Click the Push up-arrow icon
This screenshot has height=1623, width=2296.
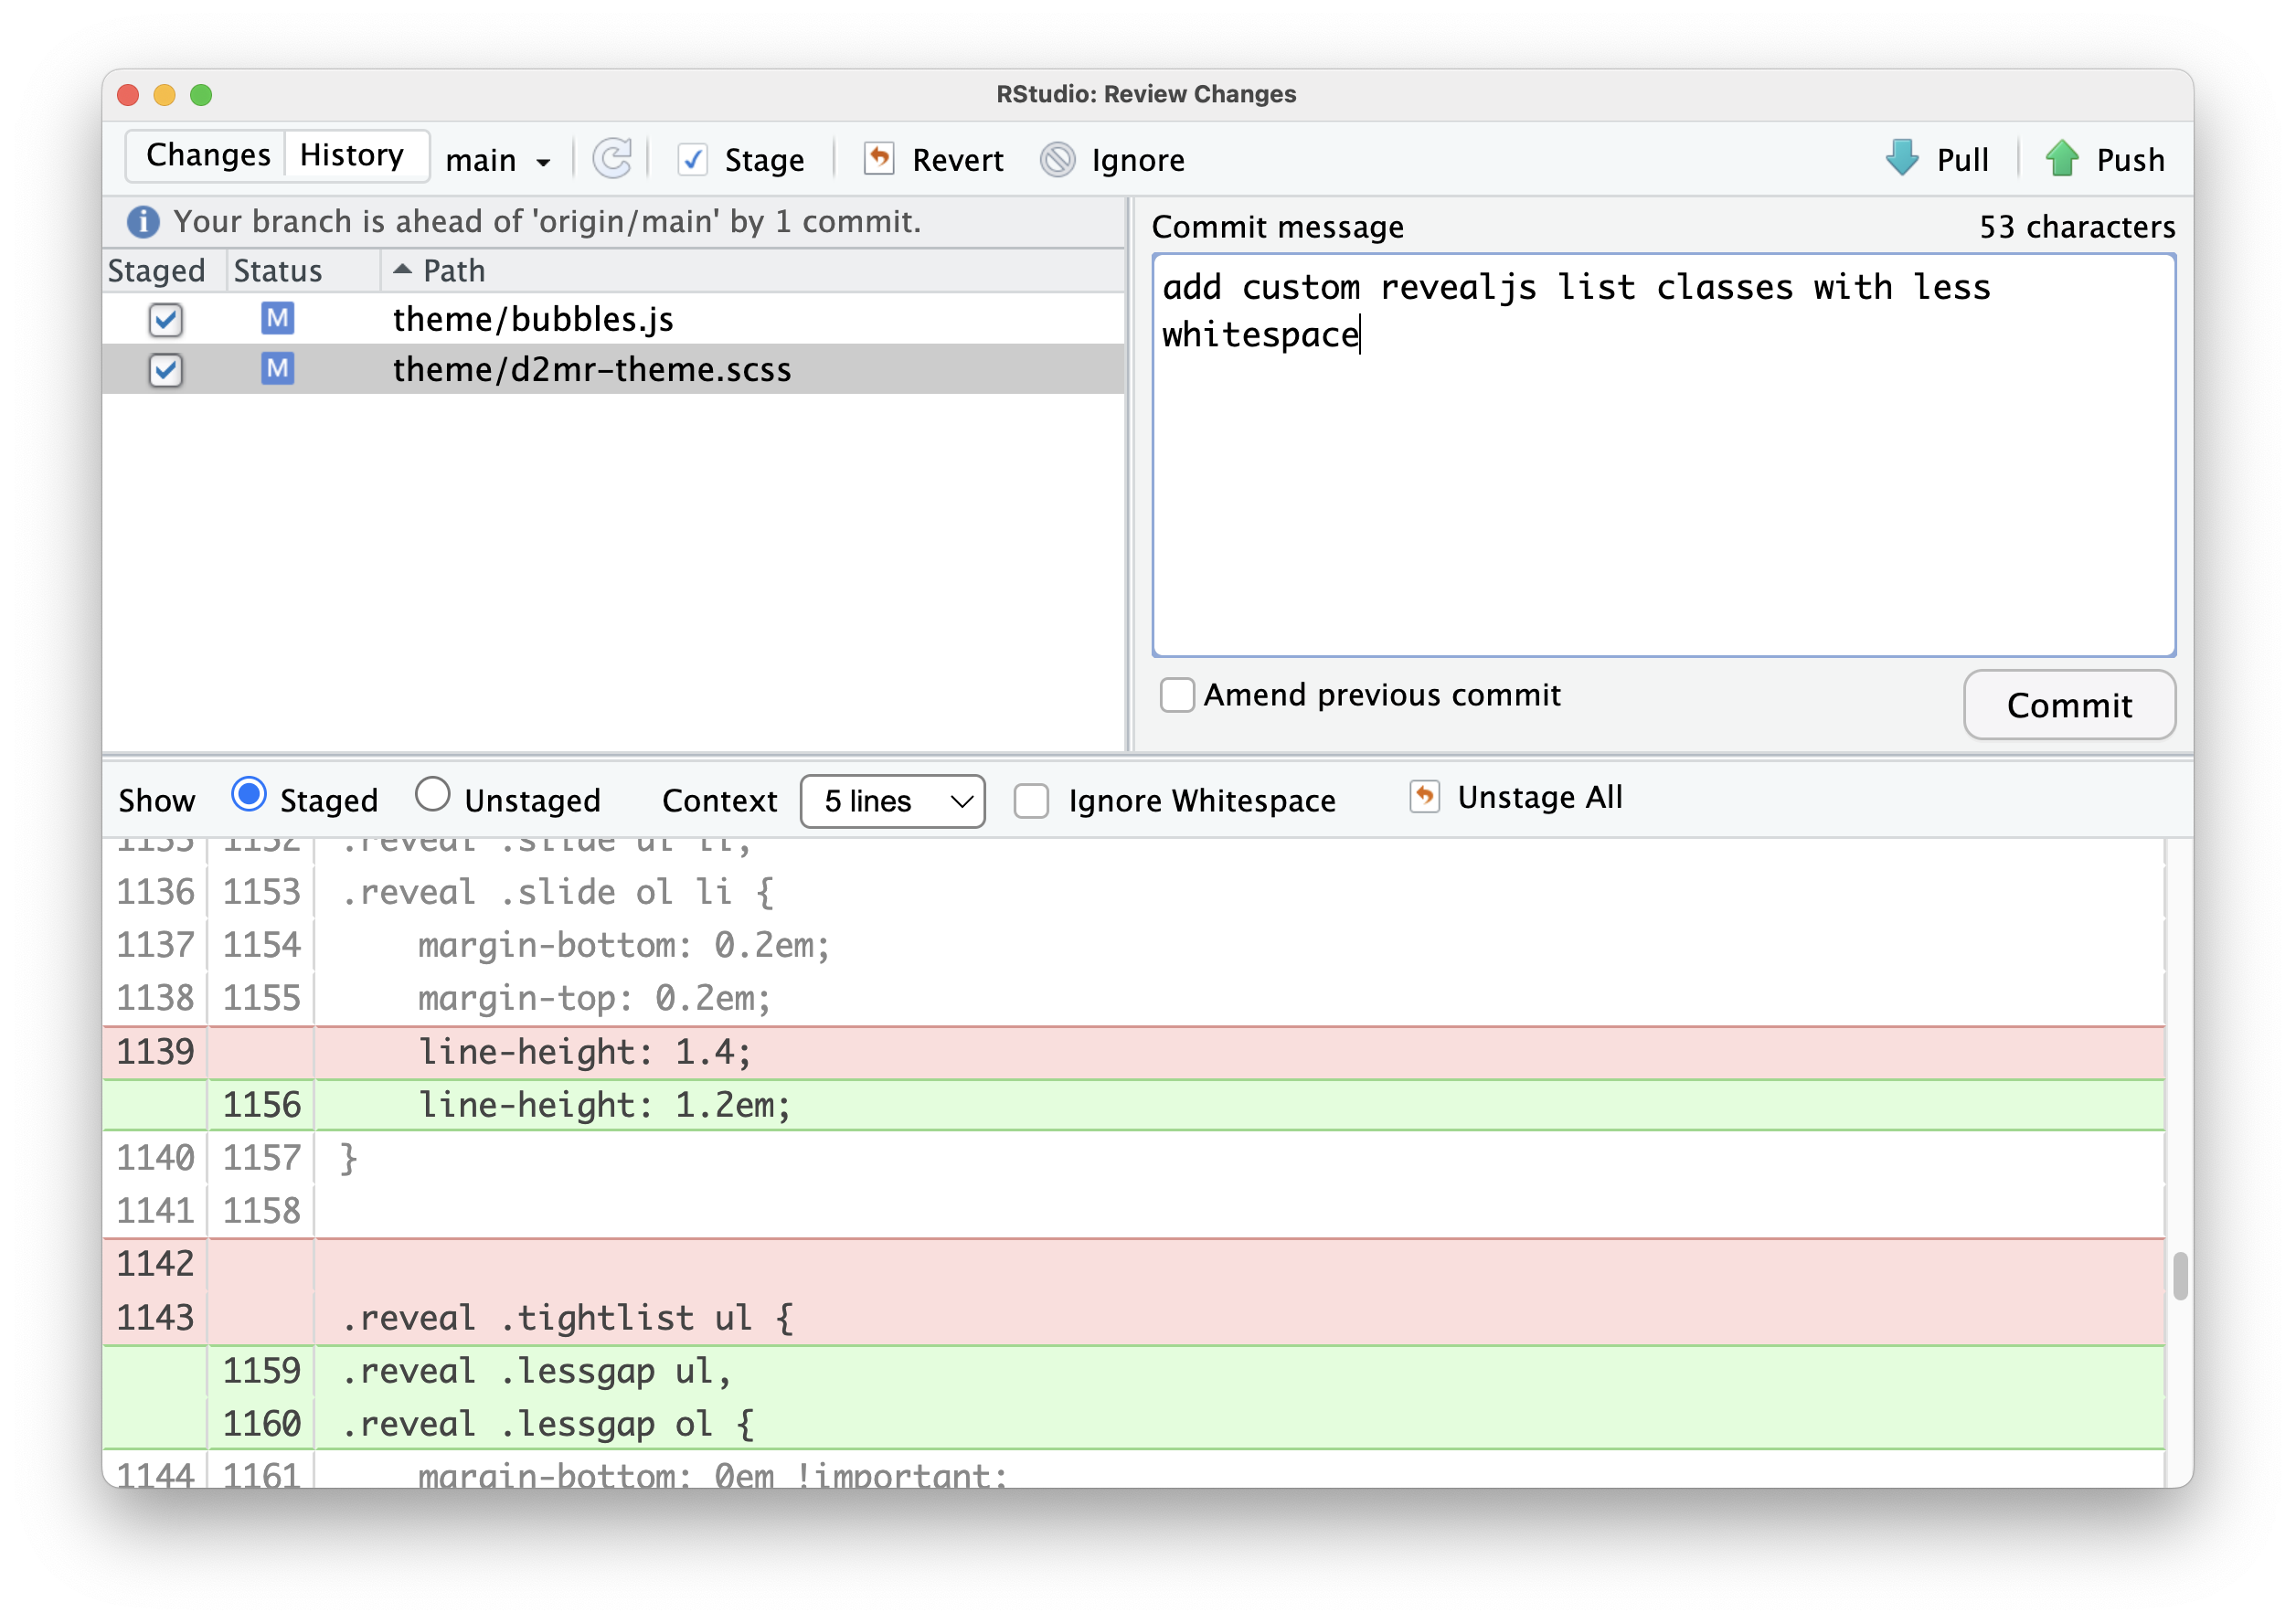click(2061, 158)
